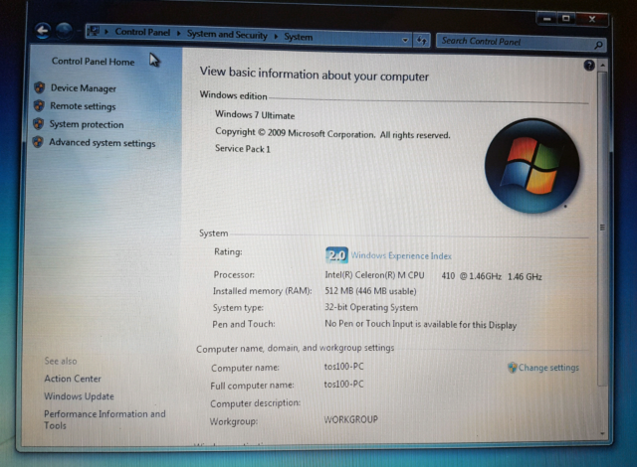
Task: Click shield icon beside Advanced system settings
Action: click(38, 141)
